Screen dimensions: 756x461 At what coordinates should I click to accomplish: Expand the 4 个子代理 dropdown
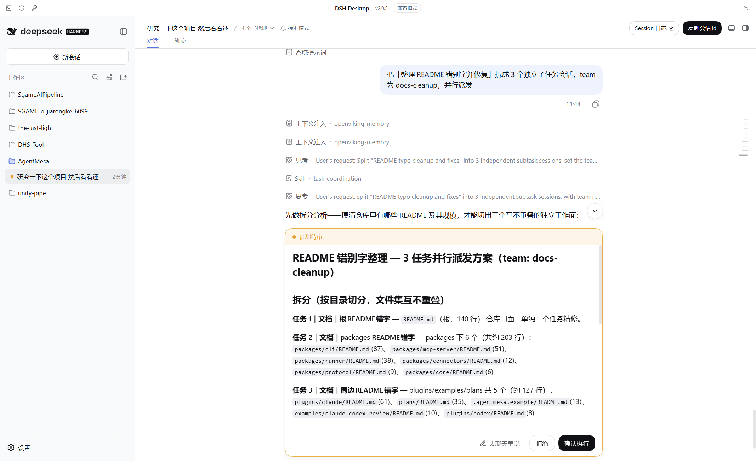[x=257, y=28]
